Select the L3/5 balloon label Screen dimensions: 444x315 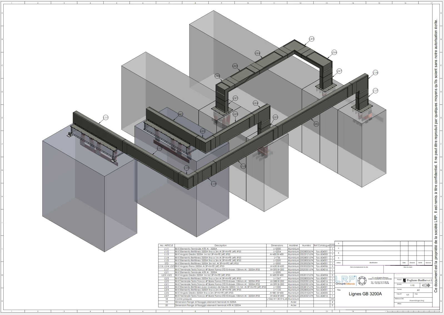point(312,39)
